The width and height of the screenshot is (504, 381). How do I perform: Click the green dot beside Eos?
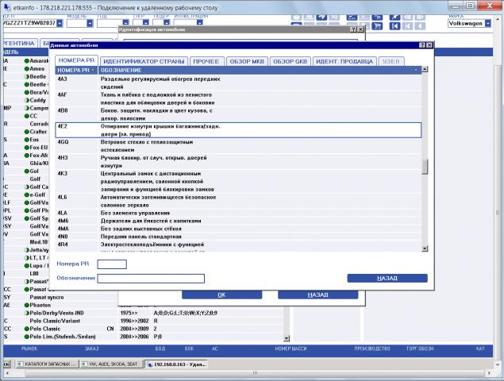pyautogui.click(x=27, y=140)
